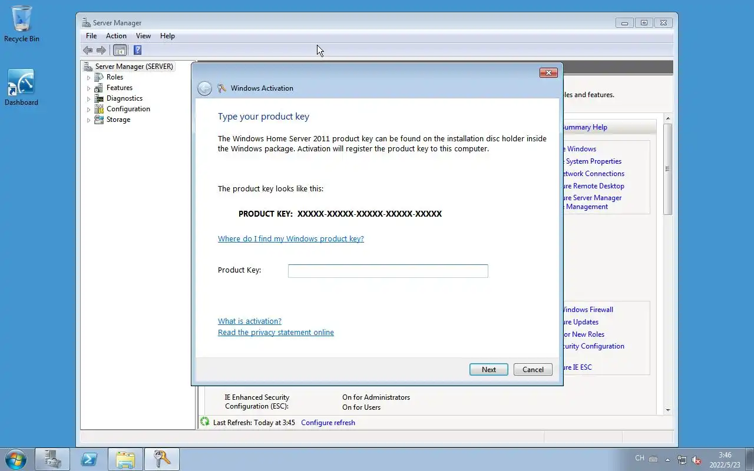Viewport: 754px width, 471px height.
Task: Open the Start menu orb
Action: click(15, 459)
